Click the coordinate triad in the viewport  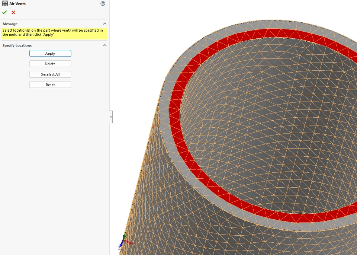pyautogui.click(x=125, y=241)
